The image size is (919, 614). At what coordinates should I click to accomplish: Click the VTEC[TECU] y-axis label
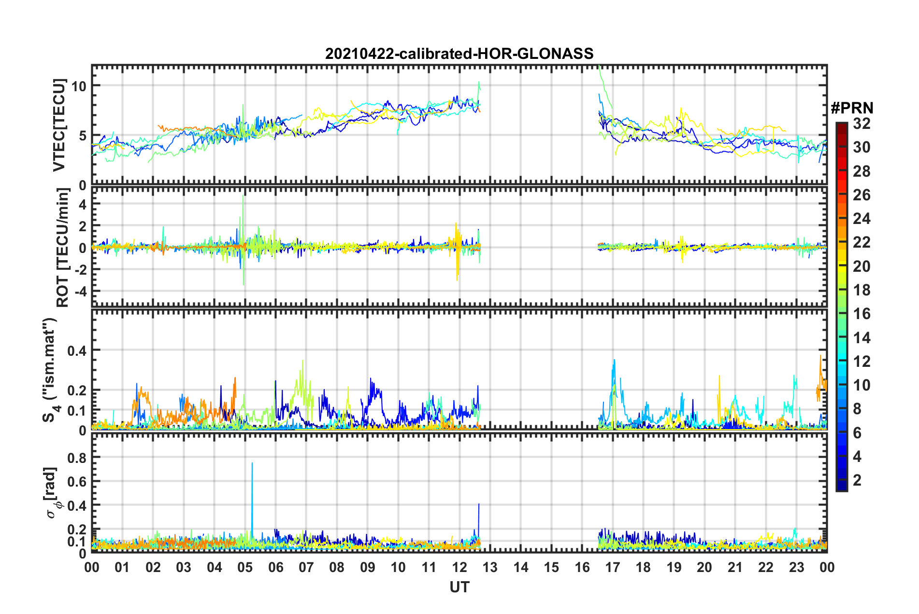tap(59, 126)
